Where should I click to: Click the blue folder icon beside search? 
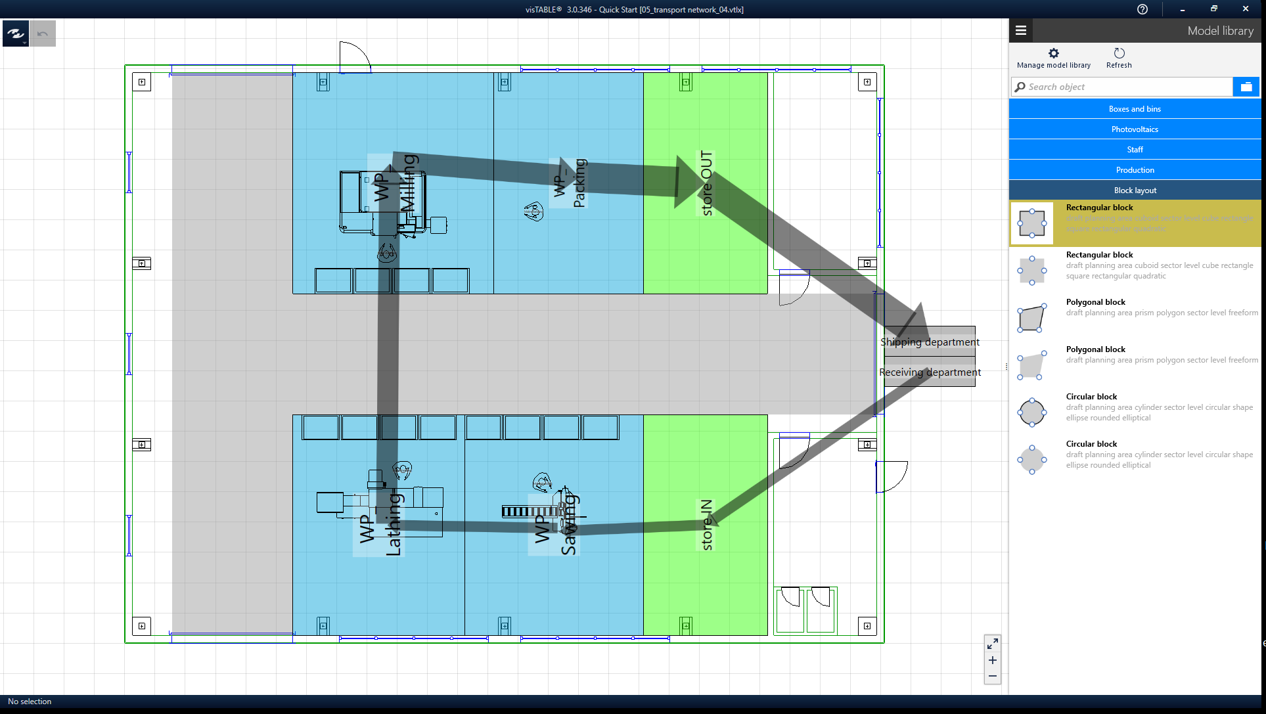click(1246, 87)
